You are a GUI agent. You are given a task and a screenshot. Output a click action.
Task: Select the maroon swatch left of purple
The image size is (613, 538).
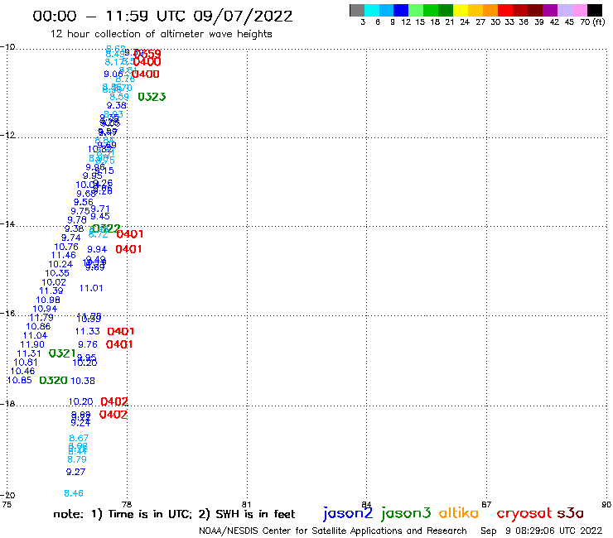[x=535, y=10]
